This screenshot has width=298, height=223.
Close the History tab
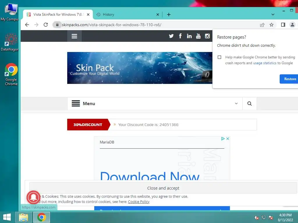pos(157,15)
